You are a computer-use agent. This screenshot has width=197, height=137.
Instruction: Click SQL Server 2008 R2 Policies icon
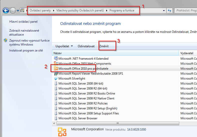[x=56, y=103]
